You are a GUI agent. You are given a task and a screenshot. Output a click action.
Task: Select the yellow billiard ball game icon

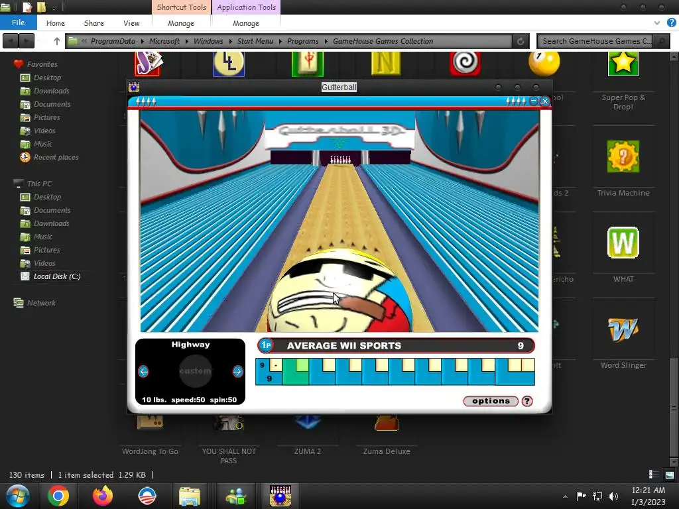click(544, 63)
